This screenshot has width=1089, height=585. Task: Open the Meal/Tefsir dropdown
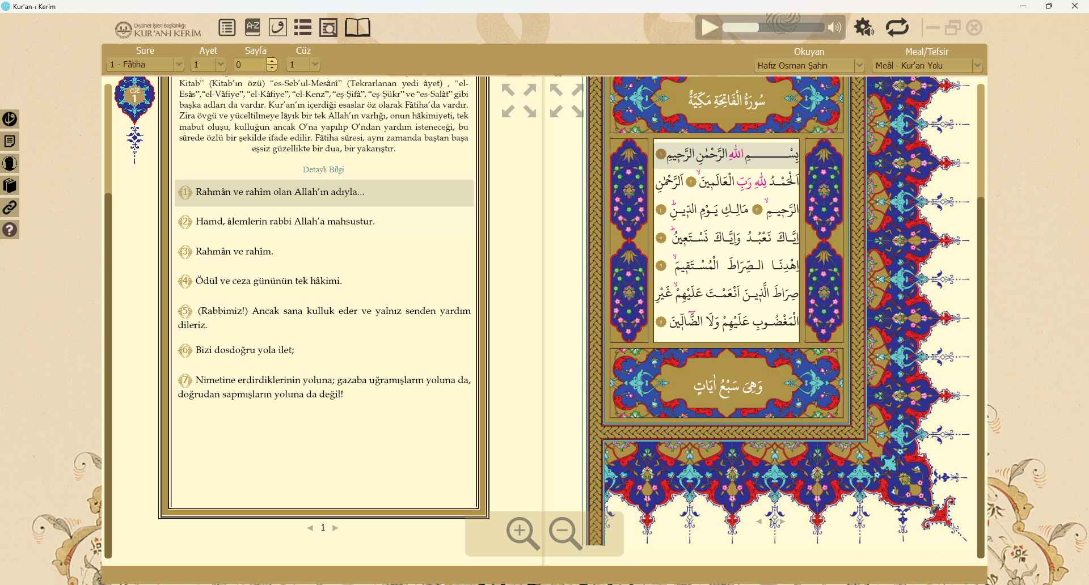point(927,66)
